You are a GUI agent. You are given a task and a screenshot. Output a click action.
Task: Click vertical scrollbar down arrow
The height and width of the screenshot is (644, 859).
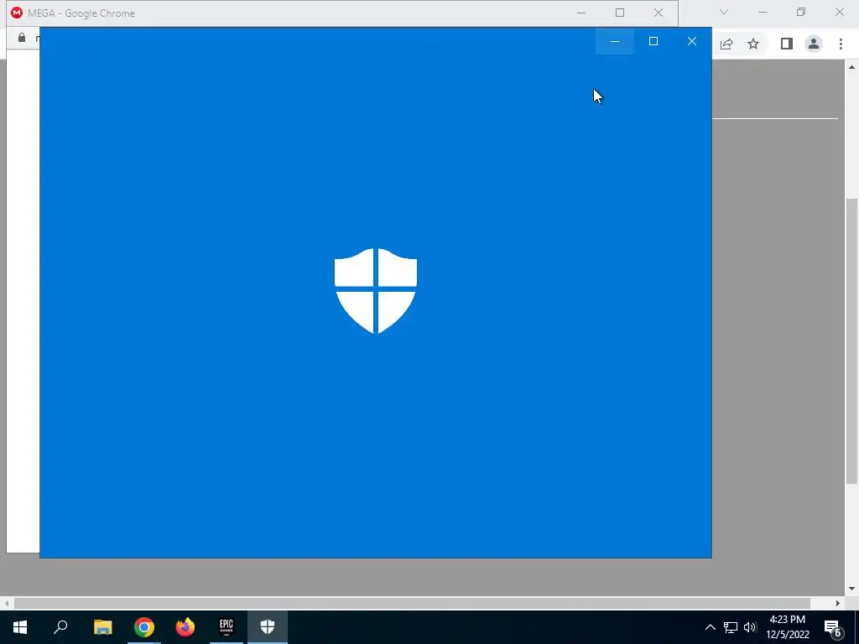(x=851, y=589)
